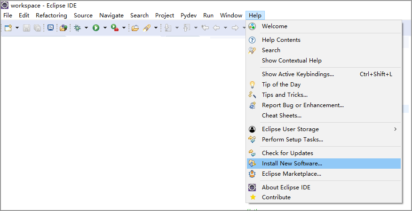412x211 pixels.
Task: Select Welcome from Help menu
Action: click(x=324, y=26)
